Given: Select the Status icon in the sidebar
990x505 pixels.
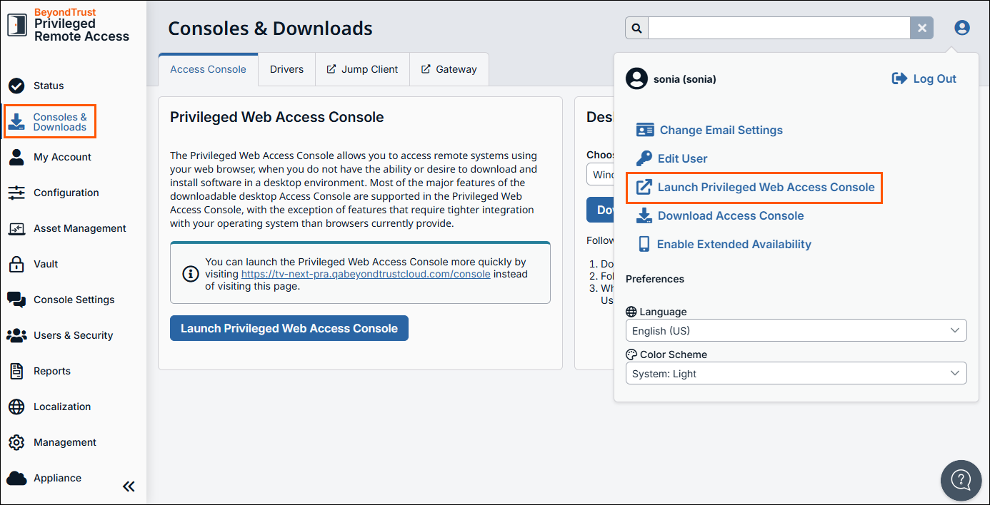Looking at the screenshot, I should coord(16,86).
